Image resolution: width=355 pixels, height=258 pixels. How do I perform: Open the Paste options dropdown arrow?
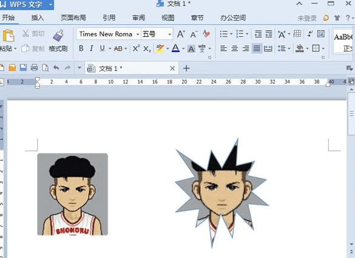15,48
